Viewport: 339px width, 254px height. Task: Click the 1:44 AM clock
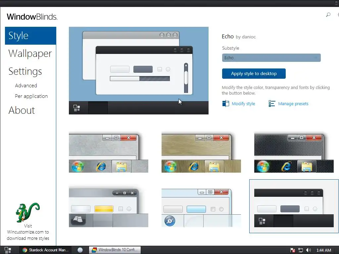click(x=324, y=250)
